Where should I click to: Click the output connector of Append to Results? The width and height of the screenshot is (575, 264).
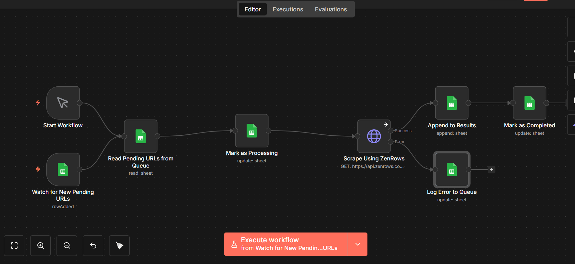click(x=468, y=103)
